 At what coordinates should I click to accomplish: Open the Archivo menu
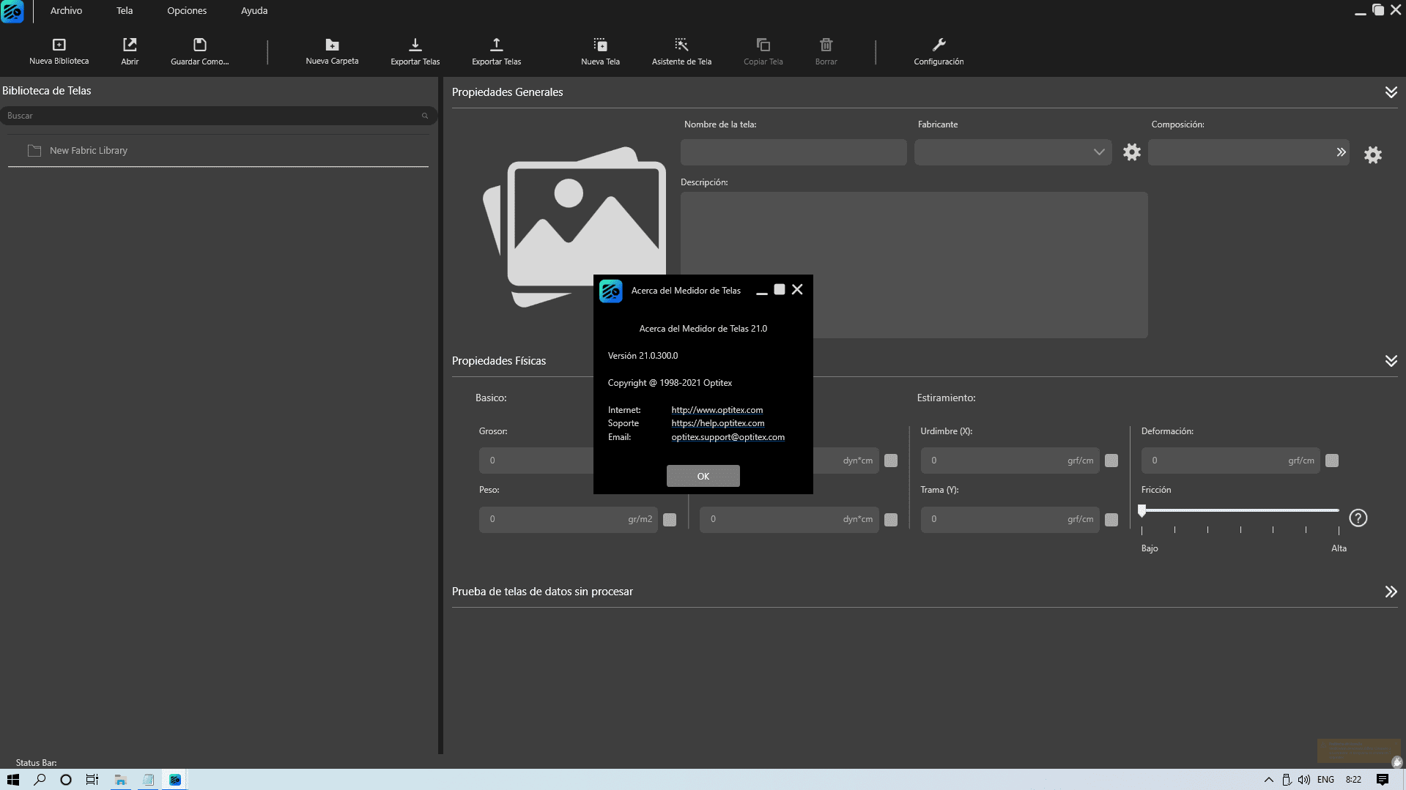pyautogui.click(x=66, y=11)
